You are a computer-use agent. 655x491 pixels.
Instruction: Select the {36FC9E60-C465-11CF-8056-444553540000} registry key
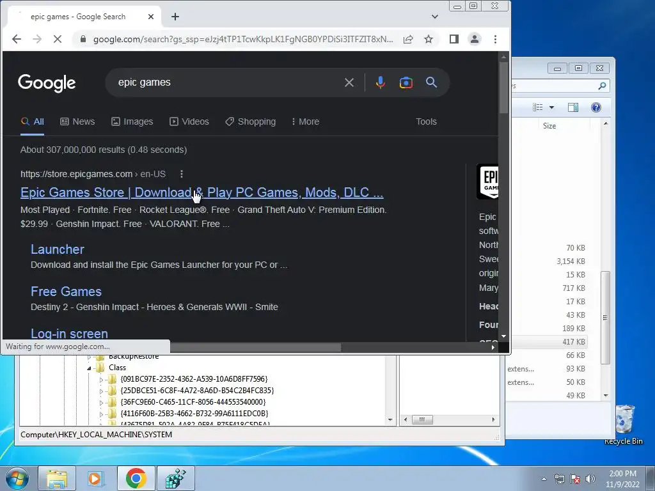[x=193, y=402]
